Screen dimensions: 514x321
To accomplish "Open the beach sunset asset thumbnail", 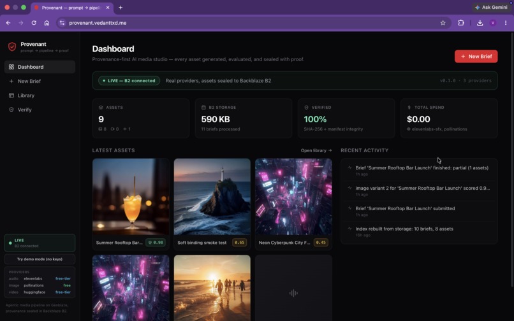I will (x=212, y=288).
